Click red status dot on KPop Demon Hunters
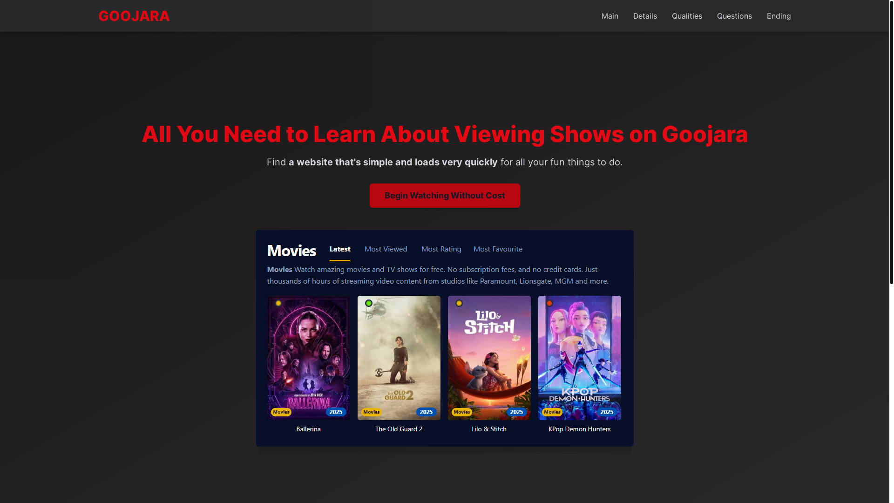This screenshot has width=894, height=503. (549, 303)
